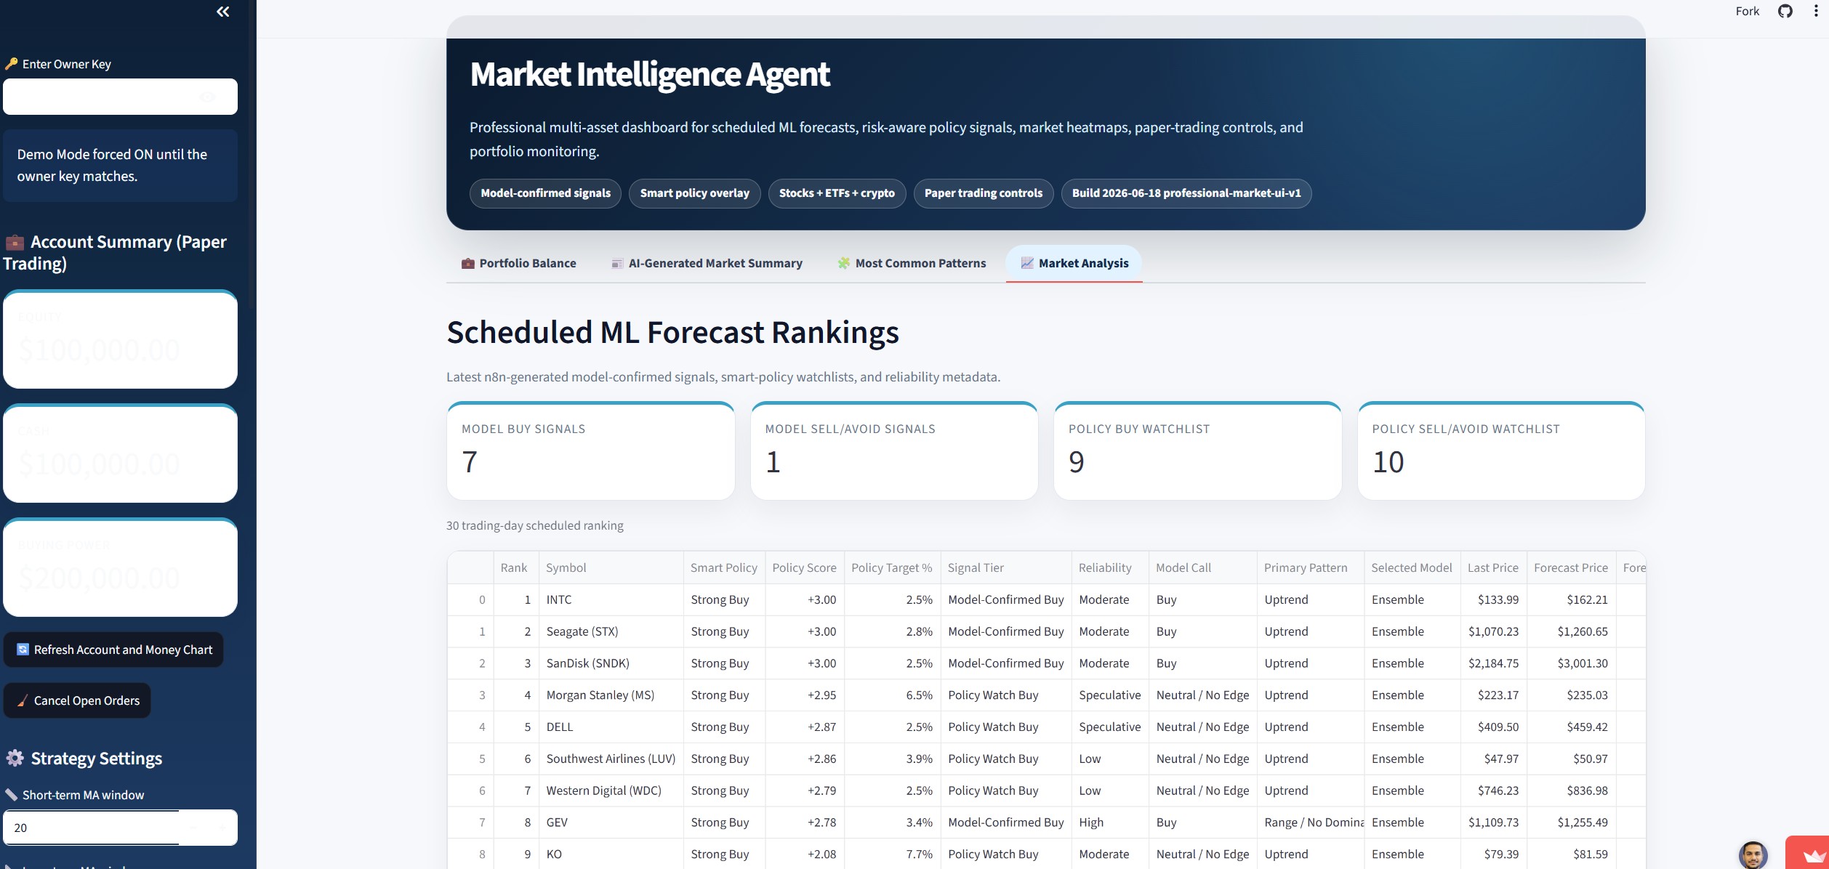Click the Policy Target % column header
The width and height of the screenshot is (1829, 869).
coord(892,568)
